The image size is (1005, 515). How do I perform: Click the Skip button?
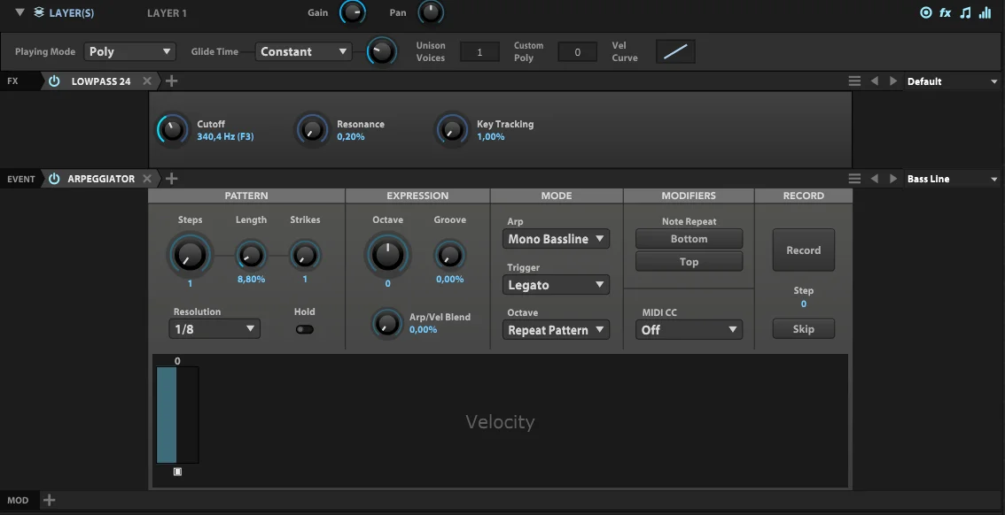tap(803, 329)
